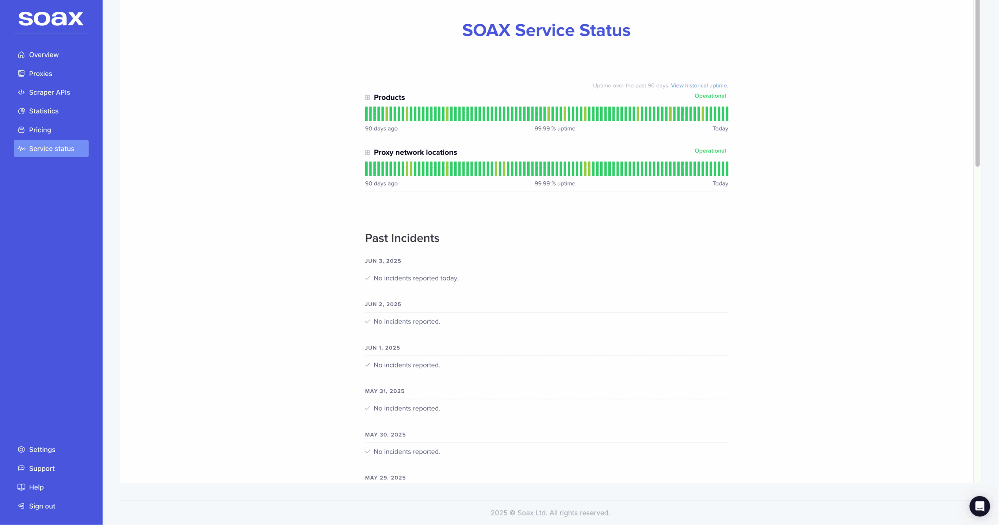The width and height of the screenshot is (999, 525).
Task: Click the Pricing icon
Action: (x=21, y=129)
